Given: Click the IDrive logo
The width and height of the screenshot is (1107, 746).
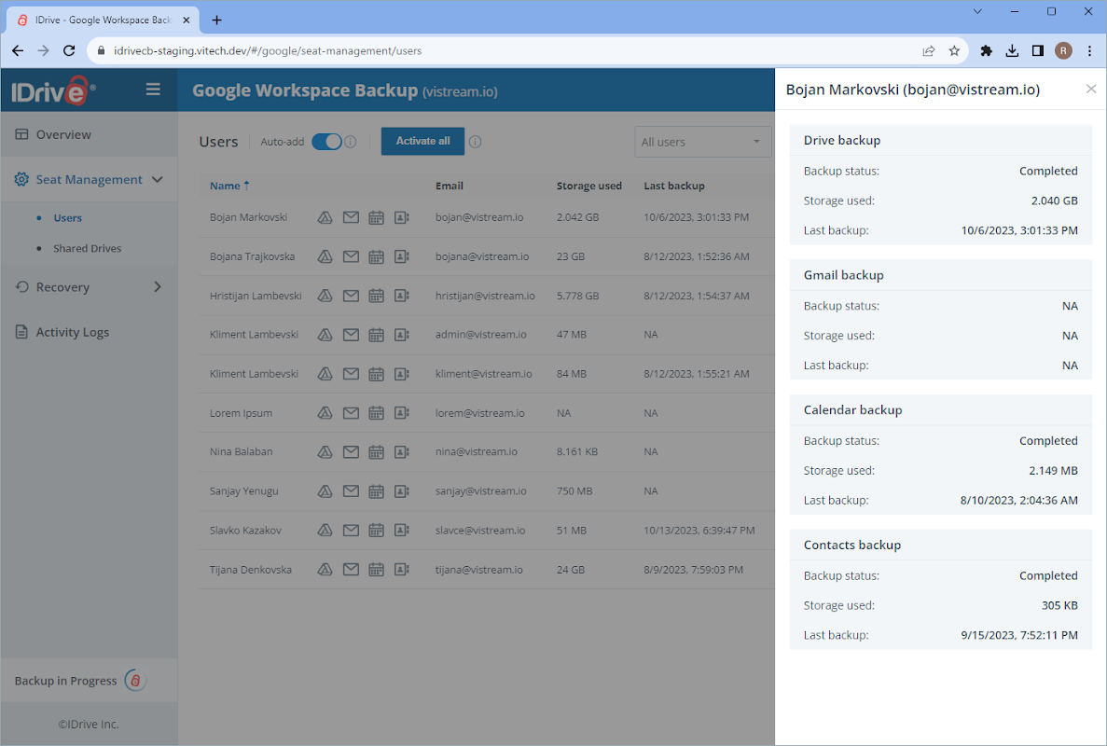Looking at the screenshot, I should coord(54,91).
